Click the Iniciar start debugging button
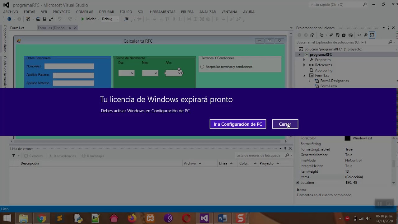The image size is (398, 224). [x=88, y=19]
